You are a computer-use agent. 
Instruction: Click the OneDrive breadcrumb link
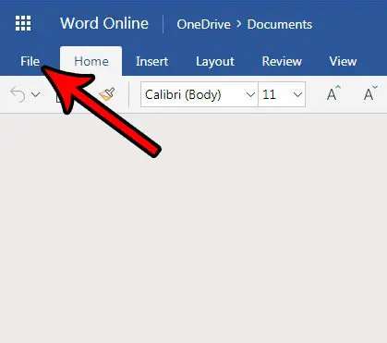203,24
